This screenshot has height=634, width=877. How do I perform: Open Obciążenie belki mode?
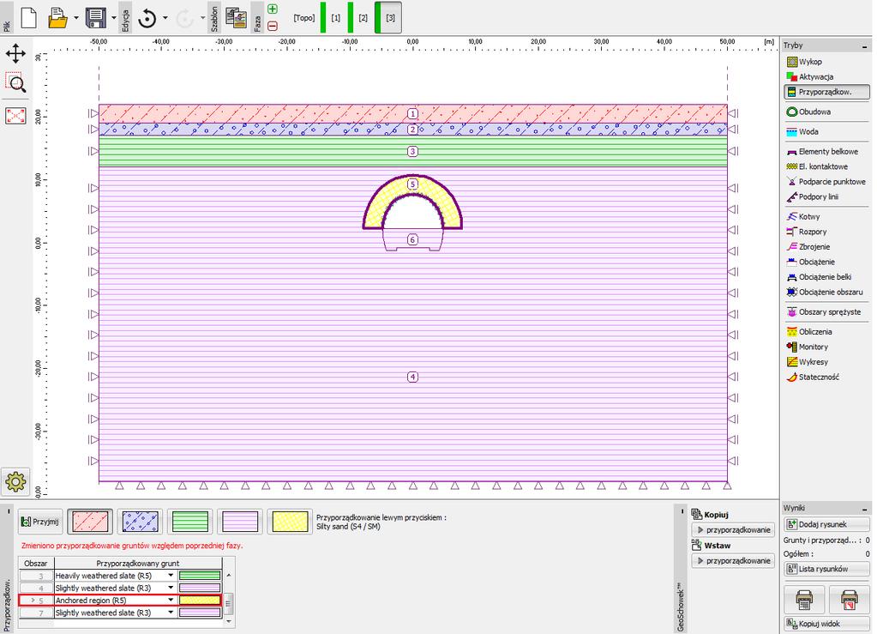coord(825,276)
